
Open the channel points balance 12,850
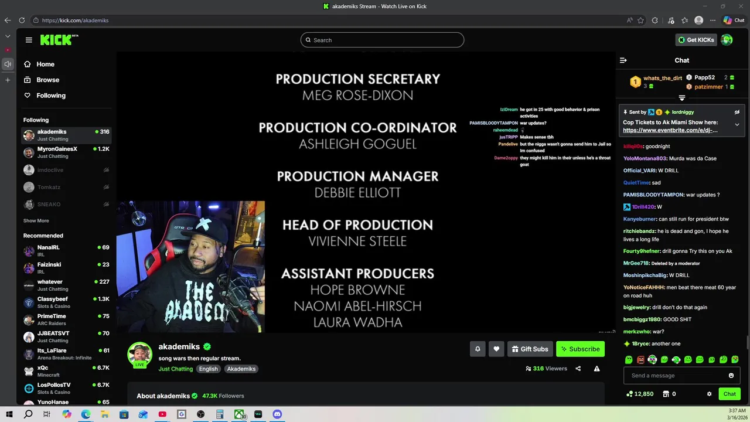pyautogui.click(x=640, y=394)
